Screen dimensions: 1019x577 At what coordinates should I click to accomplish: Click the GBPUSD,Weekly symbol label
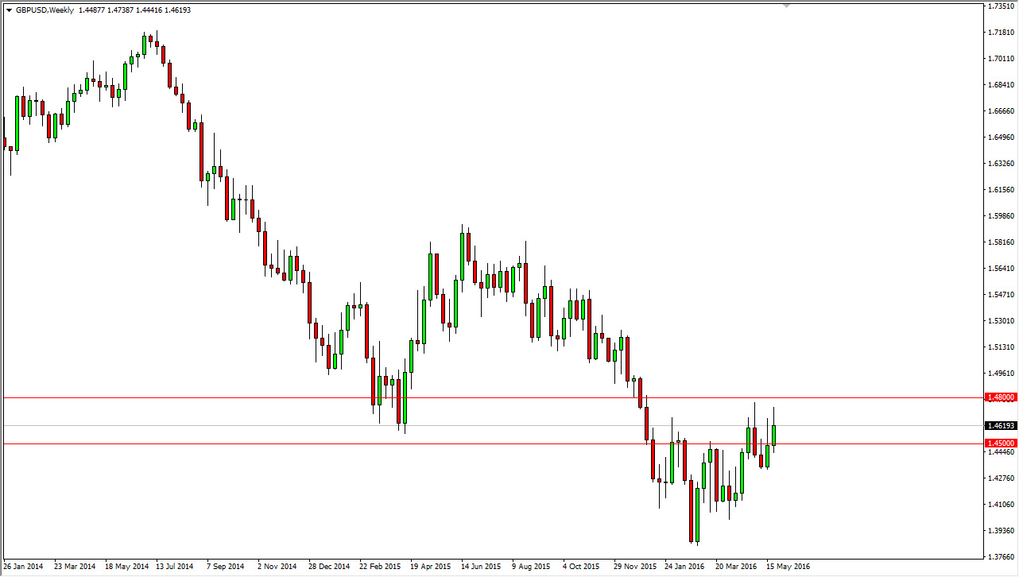(44, 9)
